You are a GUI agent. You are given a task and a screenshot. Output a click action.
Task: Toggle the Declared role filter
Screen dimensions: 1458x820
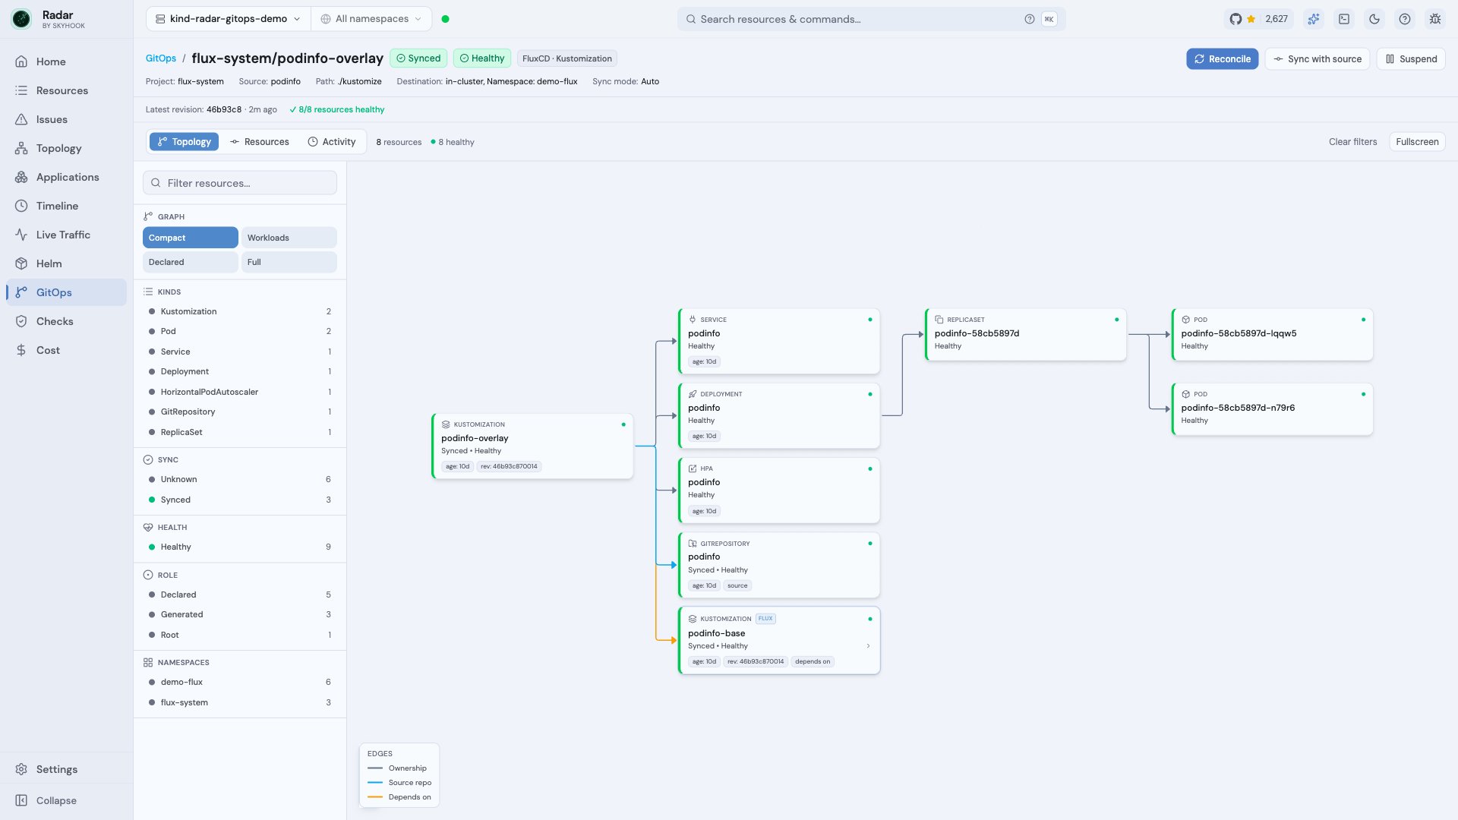240,594
